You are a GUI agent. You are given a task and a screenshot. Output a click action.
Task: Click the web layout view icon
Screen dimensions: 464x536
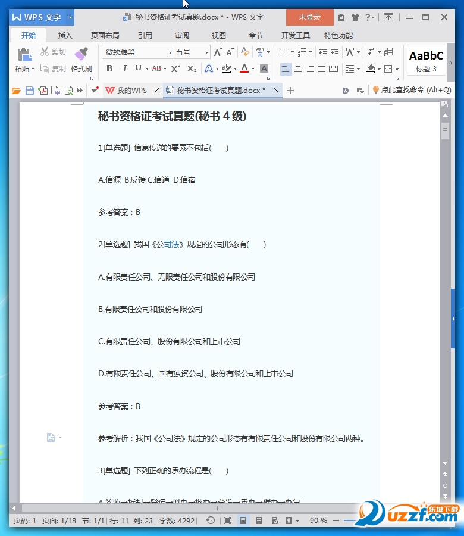click(275, 521)
